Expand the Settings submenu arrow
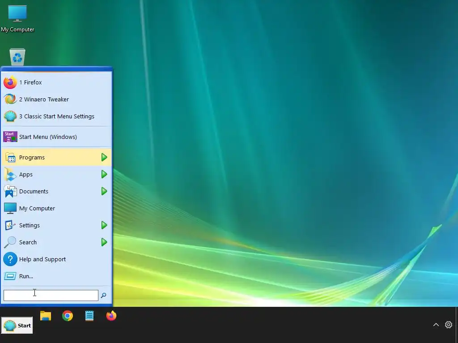Screen dimensions: 458x343 (x=104, y=225)
